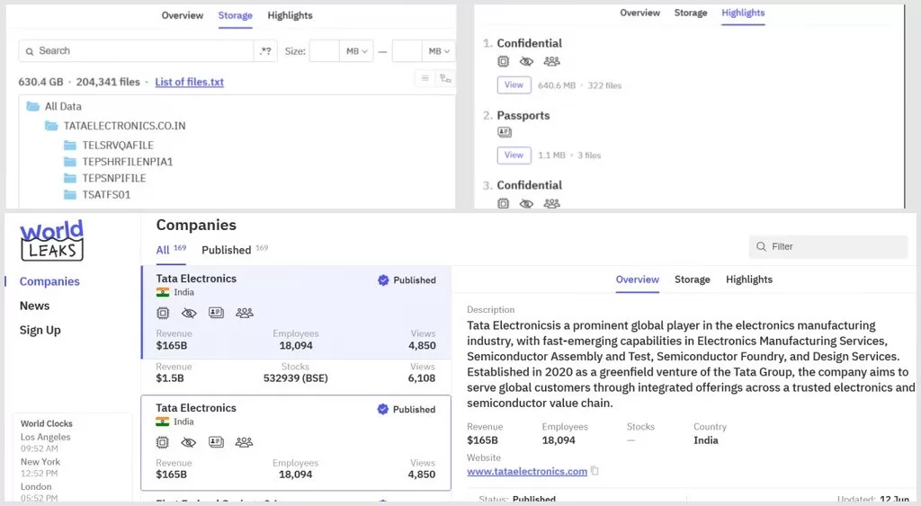Open Storage tab in the company detail panel
This screenshot has height=506, width=921.
point(692,280)
